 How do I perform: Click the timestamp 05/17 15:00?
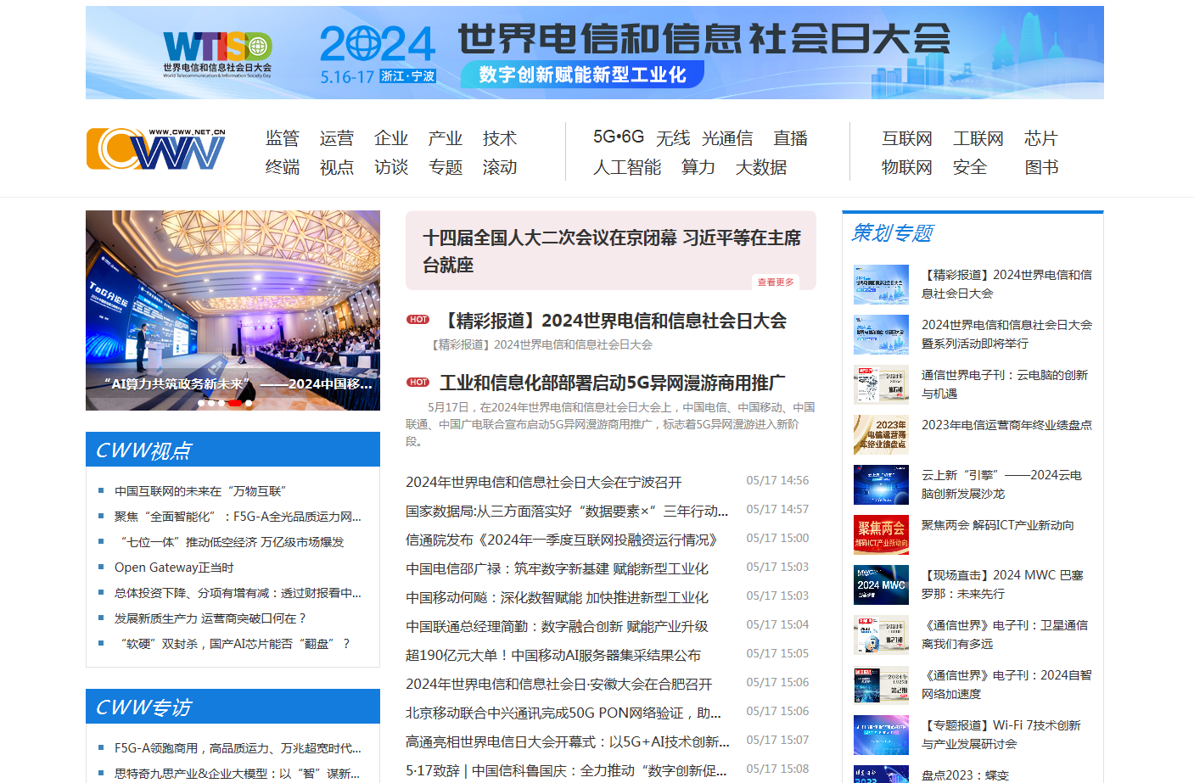[777, 538]
